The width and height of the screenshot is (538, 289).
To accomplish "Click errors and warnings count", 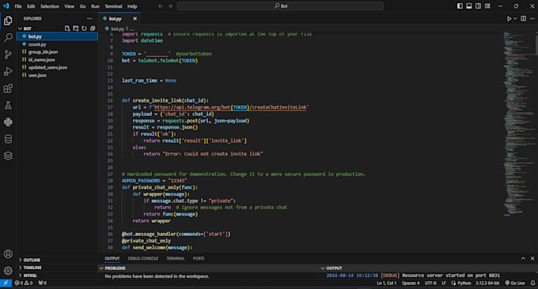I will [23, 283].
